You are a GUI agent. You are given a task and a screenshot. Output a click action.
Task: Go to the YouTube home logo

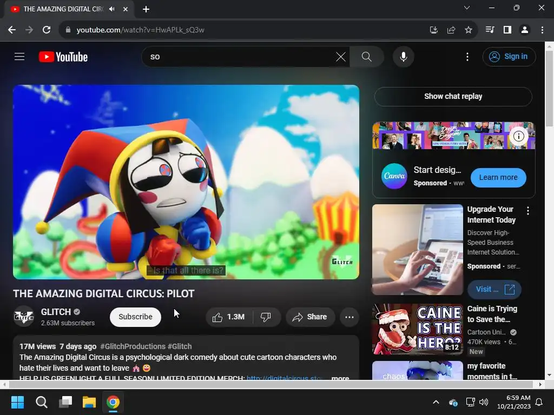click(x=63, y=57)
